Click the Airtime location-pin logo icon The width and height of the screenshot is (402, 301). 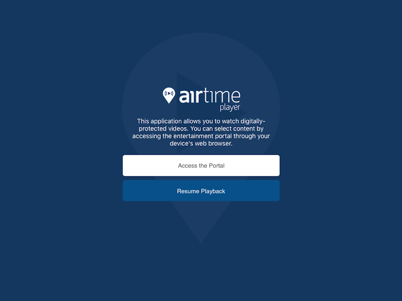pyautogui.click(x=169, y=95)
